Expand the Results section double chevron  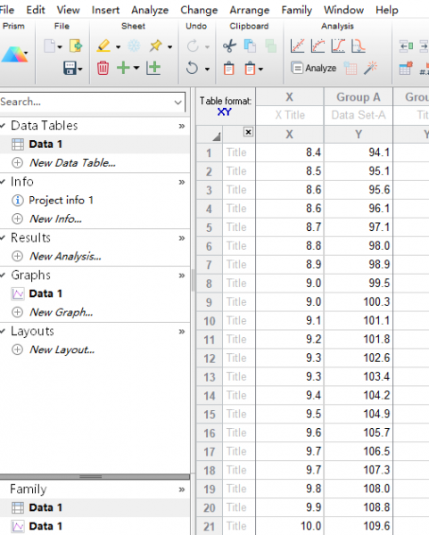(182, 238)
